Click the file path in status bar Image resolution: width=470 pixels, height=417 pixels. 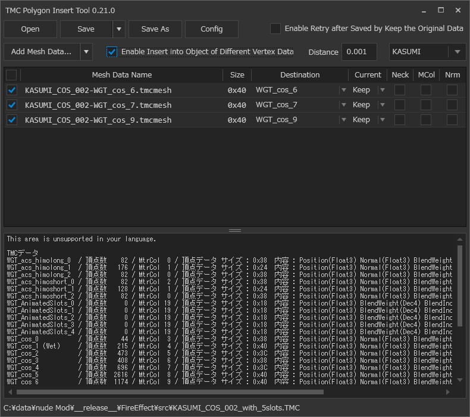point(152,408)
